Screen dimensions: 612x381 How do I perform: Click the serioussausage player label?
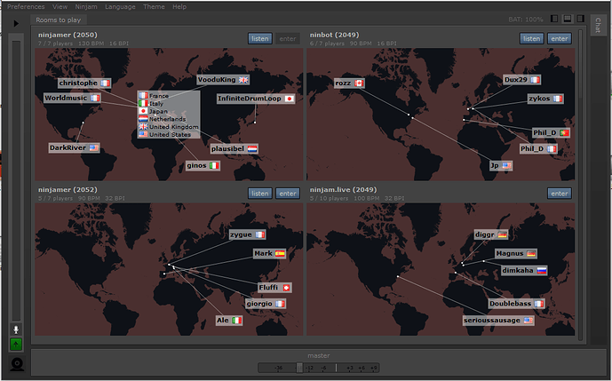(x=498, y=321)
